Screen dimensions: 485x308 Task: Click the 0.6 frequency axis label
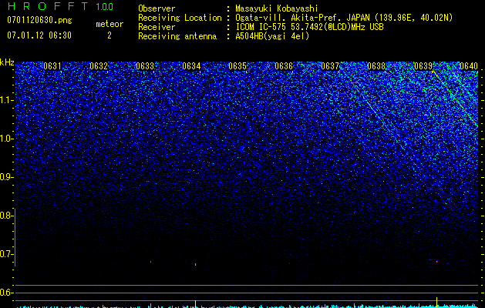pyautogui.click(x=6, y=293)
